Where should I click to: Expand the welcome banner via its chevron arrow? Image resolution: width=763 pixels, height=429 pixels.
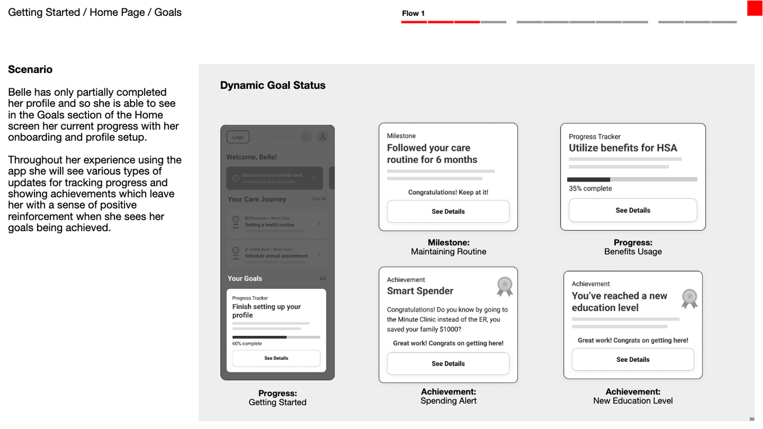pyautogui.click(x=313, y=179)
